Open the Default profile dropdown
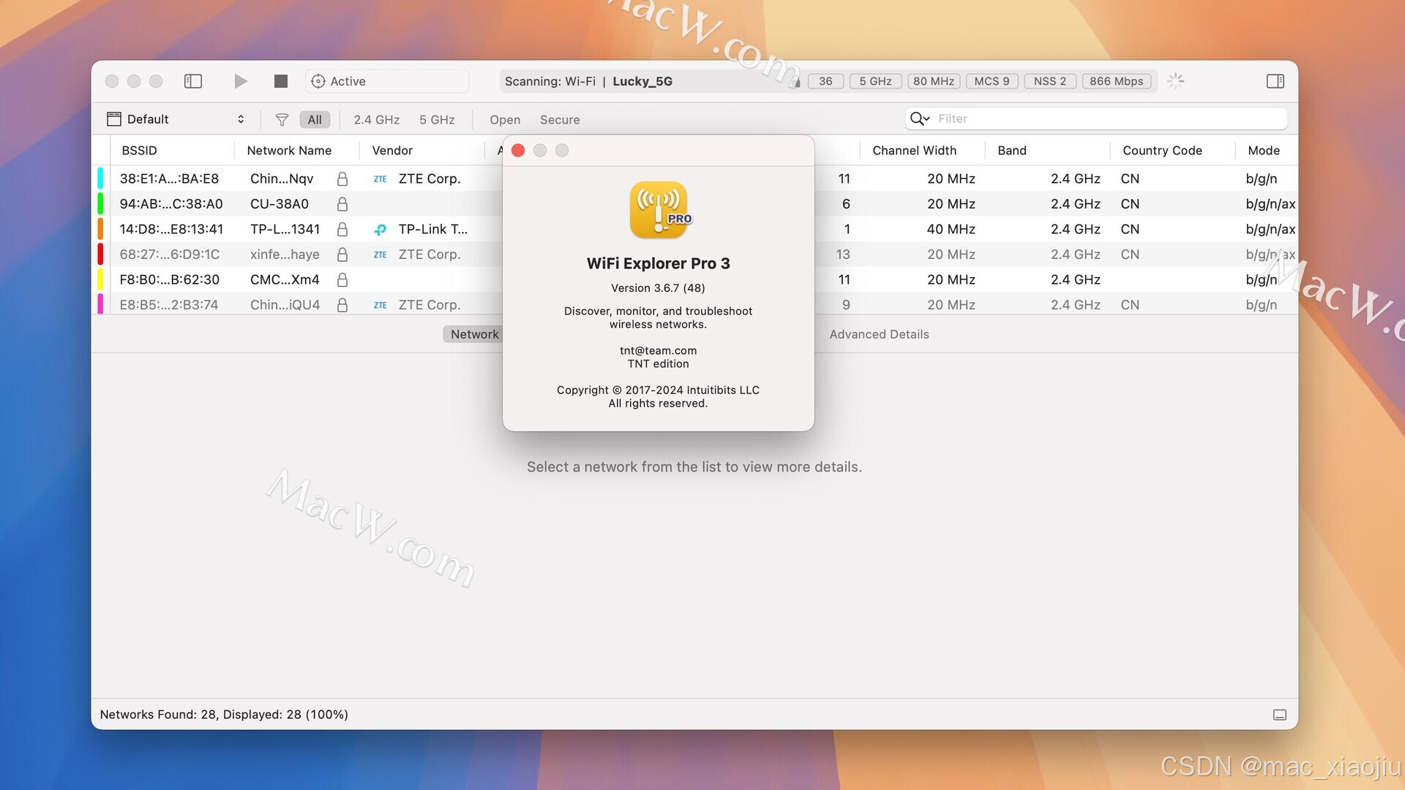The height and width of the screenshot is (790, 1405). pos(176,119)
